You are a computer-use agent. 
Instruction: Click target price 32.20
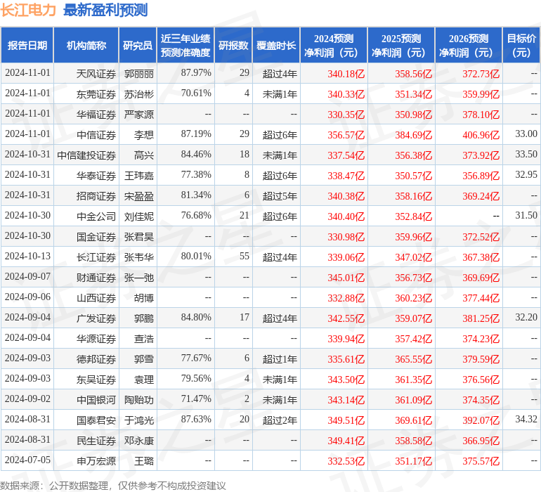pos(526,317)
